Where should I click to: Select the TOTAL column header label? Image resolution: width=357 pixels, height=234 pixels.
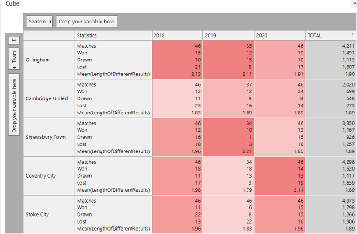[315, 35]
